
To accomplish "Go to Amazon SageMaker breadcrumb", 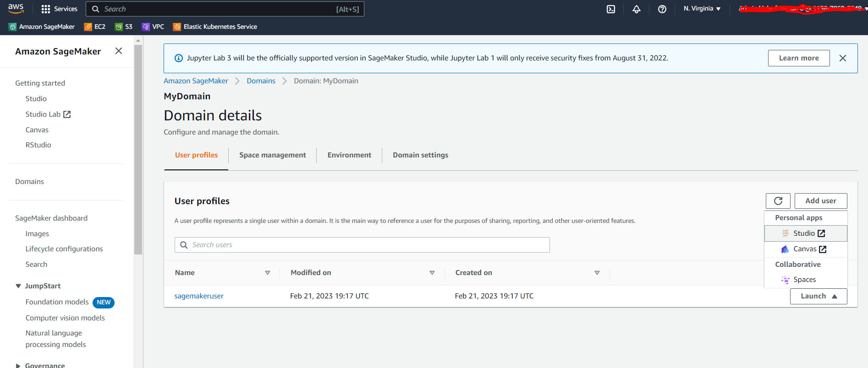I will point(196,81).
